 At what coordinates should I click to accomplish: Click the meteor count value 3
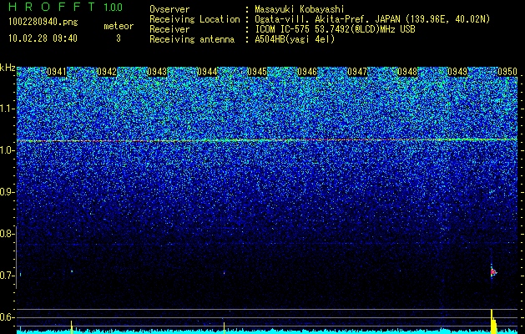(x=119, y=38)
